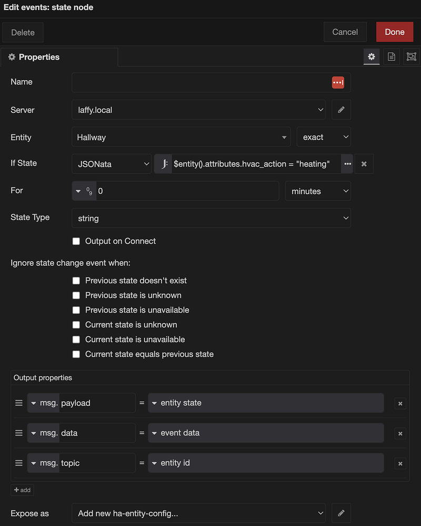The height and width of the screenshot is (526, 421).
Task: Open node description documentation icon
Action: [391, 57]
